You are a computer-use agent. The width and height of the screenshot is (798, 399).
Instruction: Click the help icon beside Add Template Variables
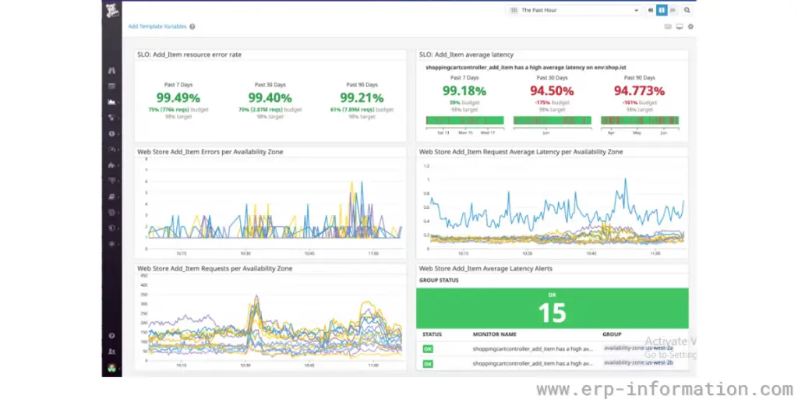click(192, 26)
